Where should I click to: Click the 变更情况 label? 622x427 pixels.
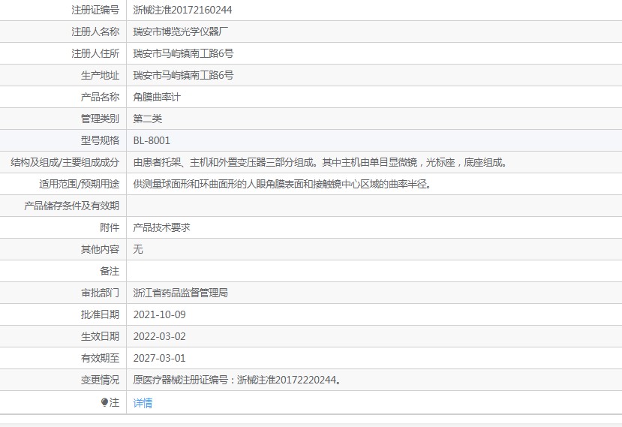click(x=100, y=380)
